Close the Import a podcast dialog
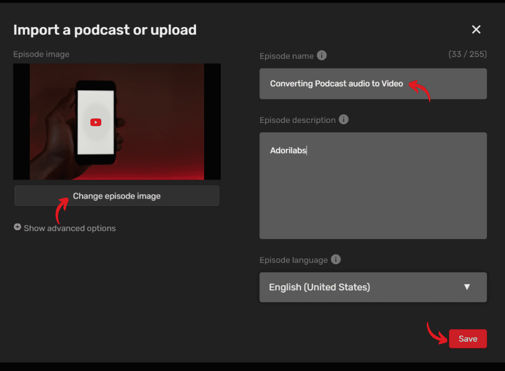This screenshot has height=371, width=505. coord(476,30)
